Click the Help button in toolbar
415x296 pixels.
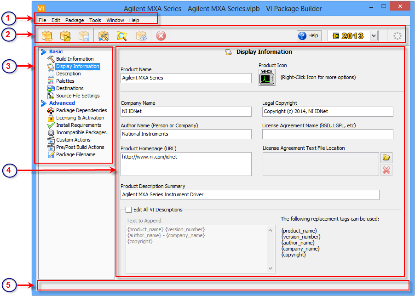(x=308, y=36)
